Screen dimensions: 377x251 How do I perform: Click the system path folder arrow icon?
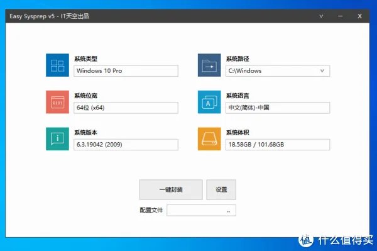[x=209, y=65]
